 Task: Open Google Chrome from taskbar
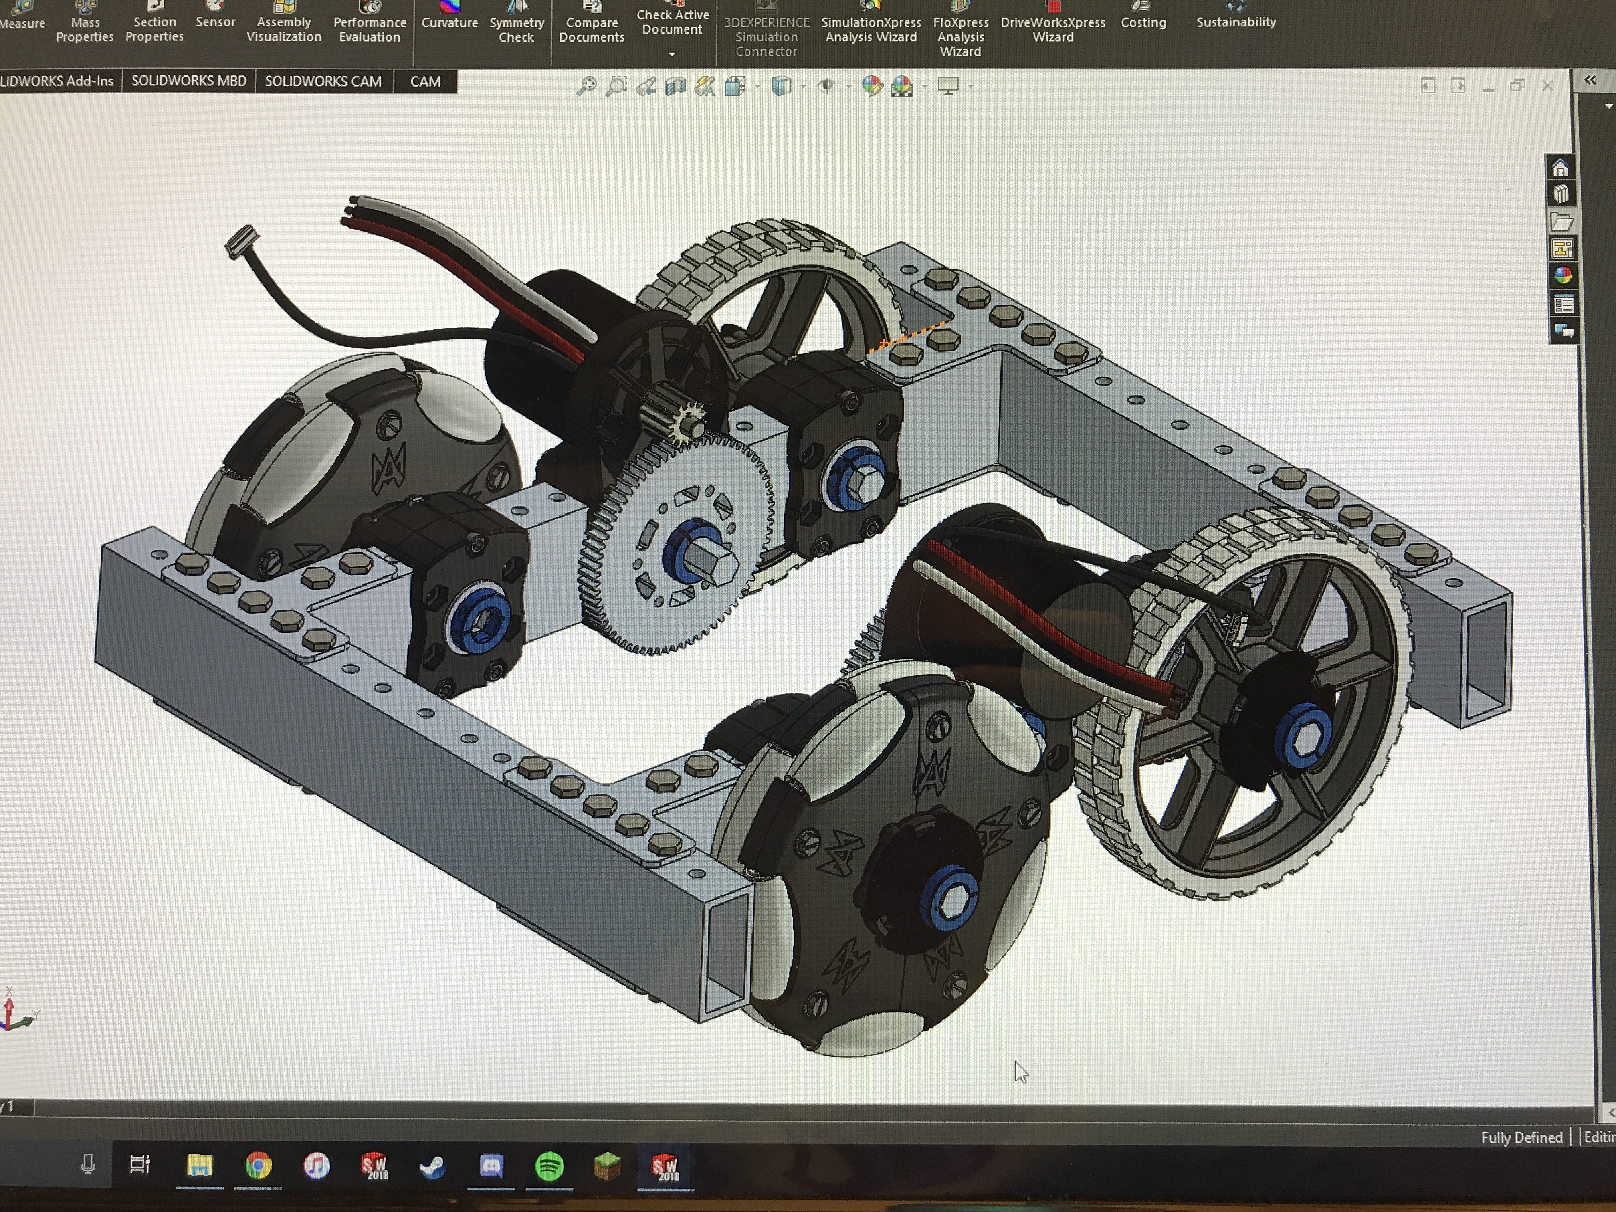pos(258,1166)
